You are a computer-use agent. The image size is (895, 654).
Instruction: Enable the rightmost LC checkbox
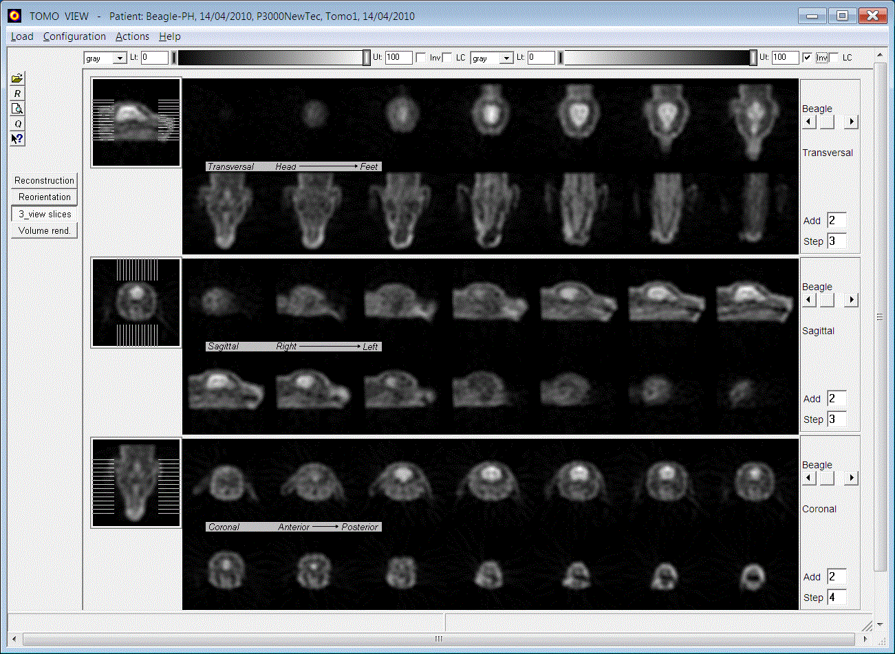[x=834, y=58]
